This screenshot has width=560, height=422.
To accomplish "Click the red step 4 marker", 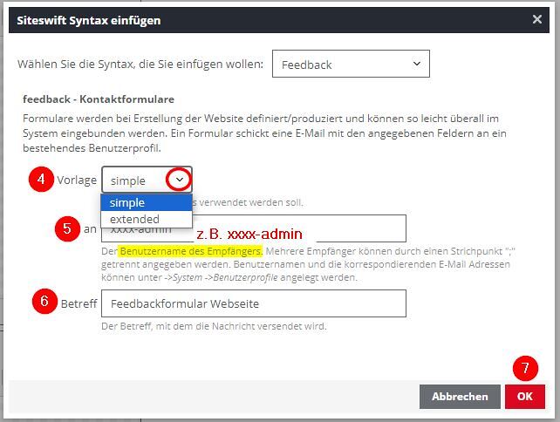I will point(38,180).
